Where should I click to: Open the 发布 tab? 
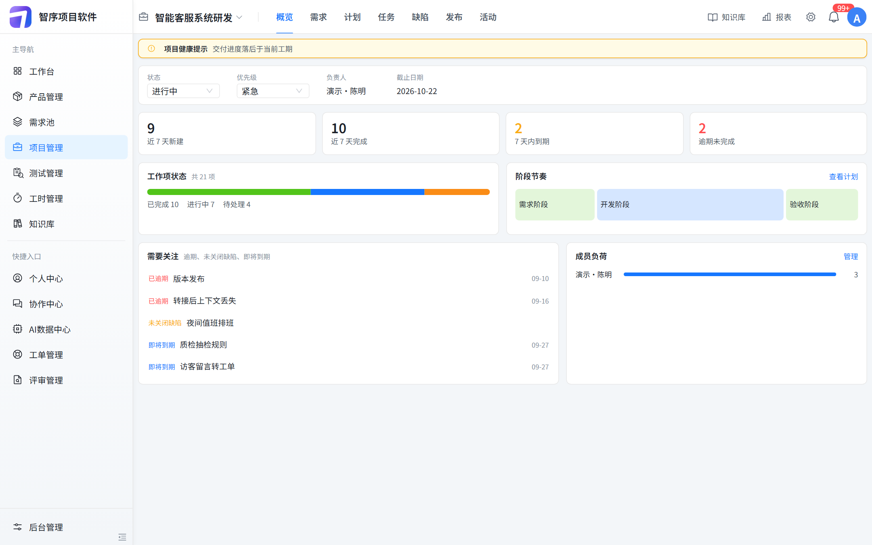click(x=454, y=17)
